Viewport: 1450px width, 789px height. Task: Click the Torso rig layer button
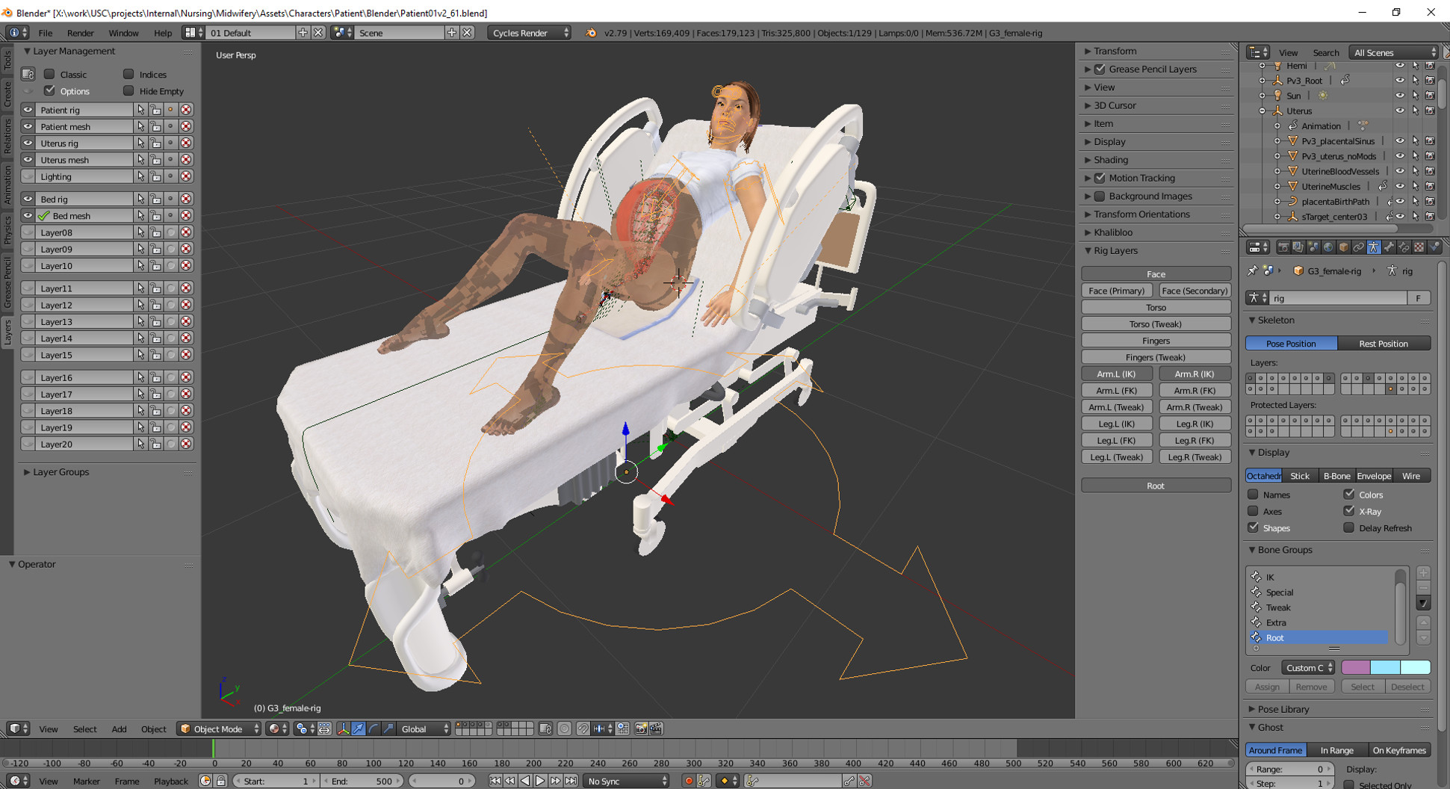point(1156,307)
